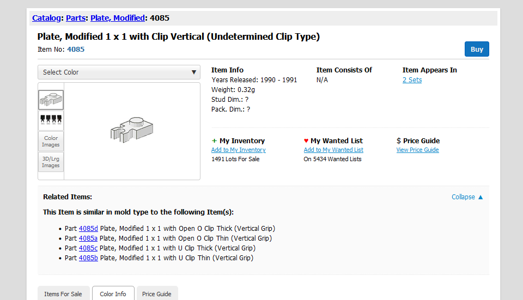Click Add to My Inventory link
The image size is (523, 300).
click(x=238, y=150)
